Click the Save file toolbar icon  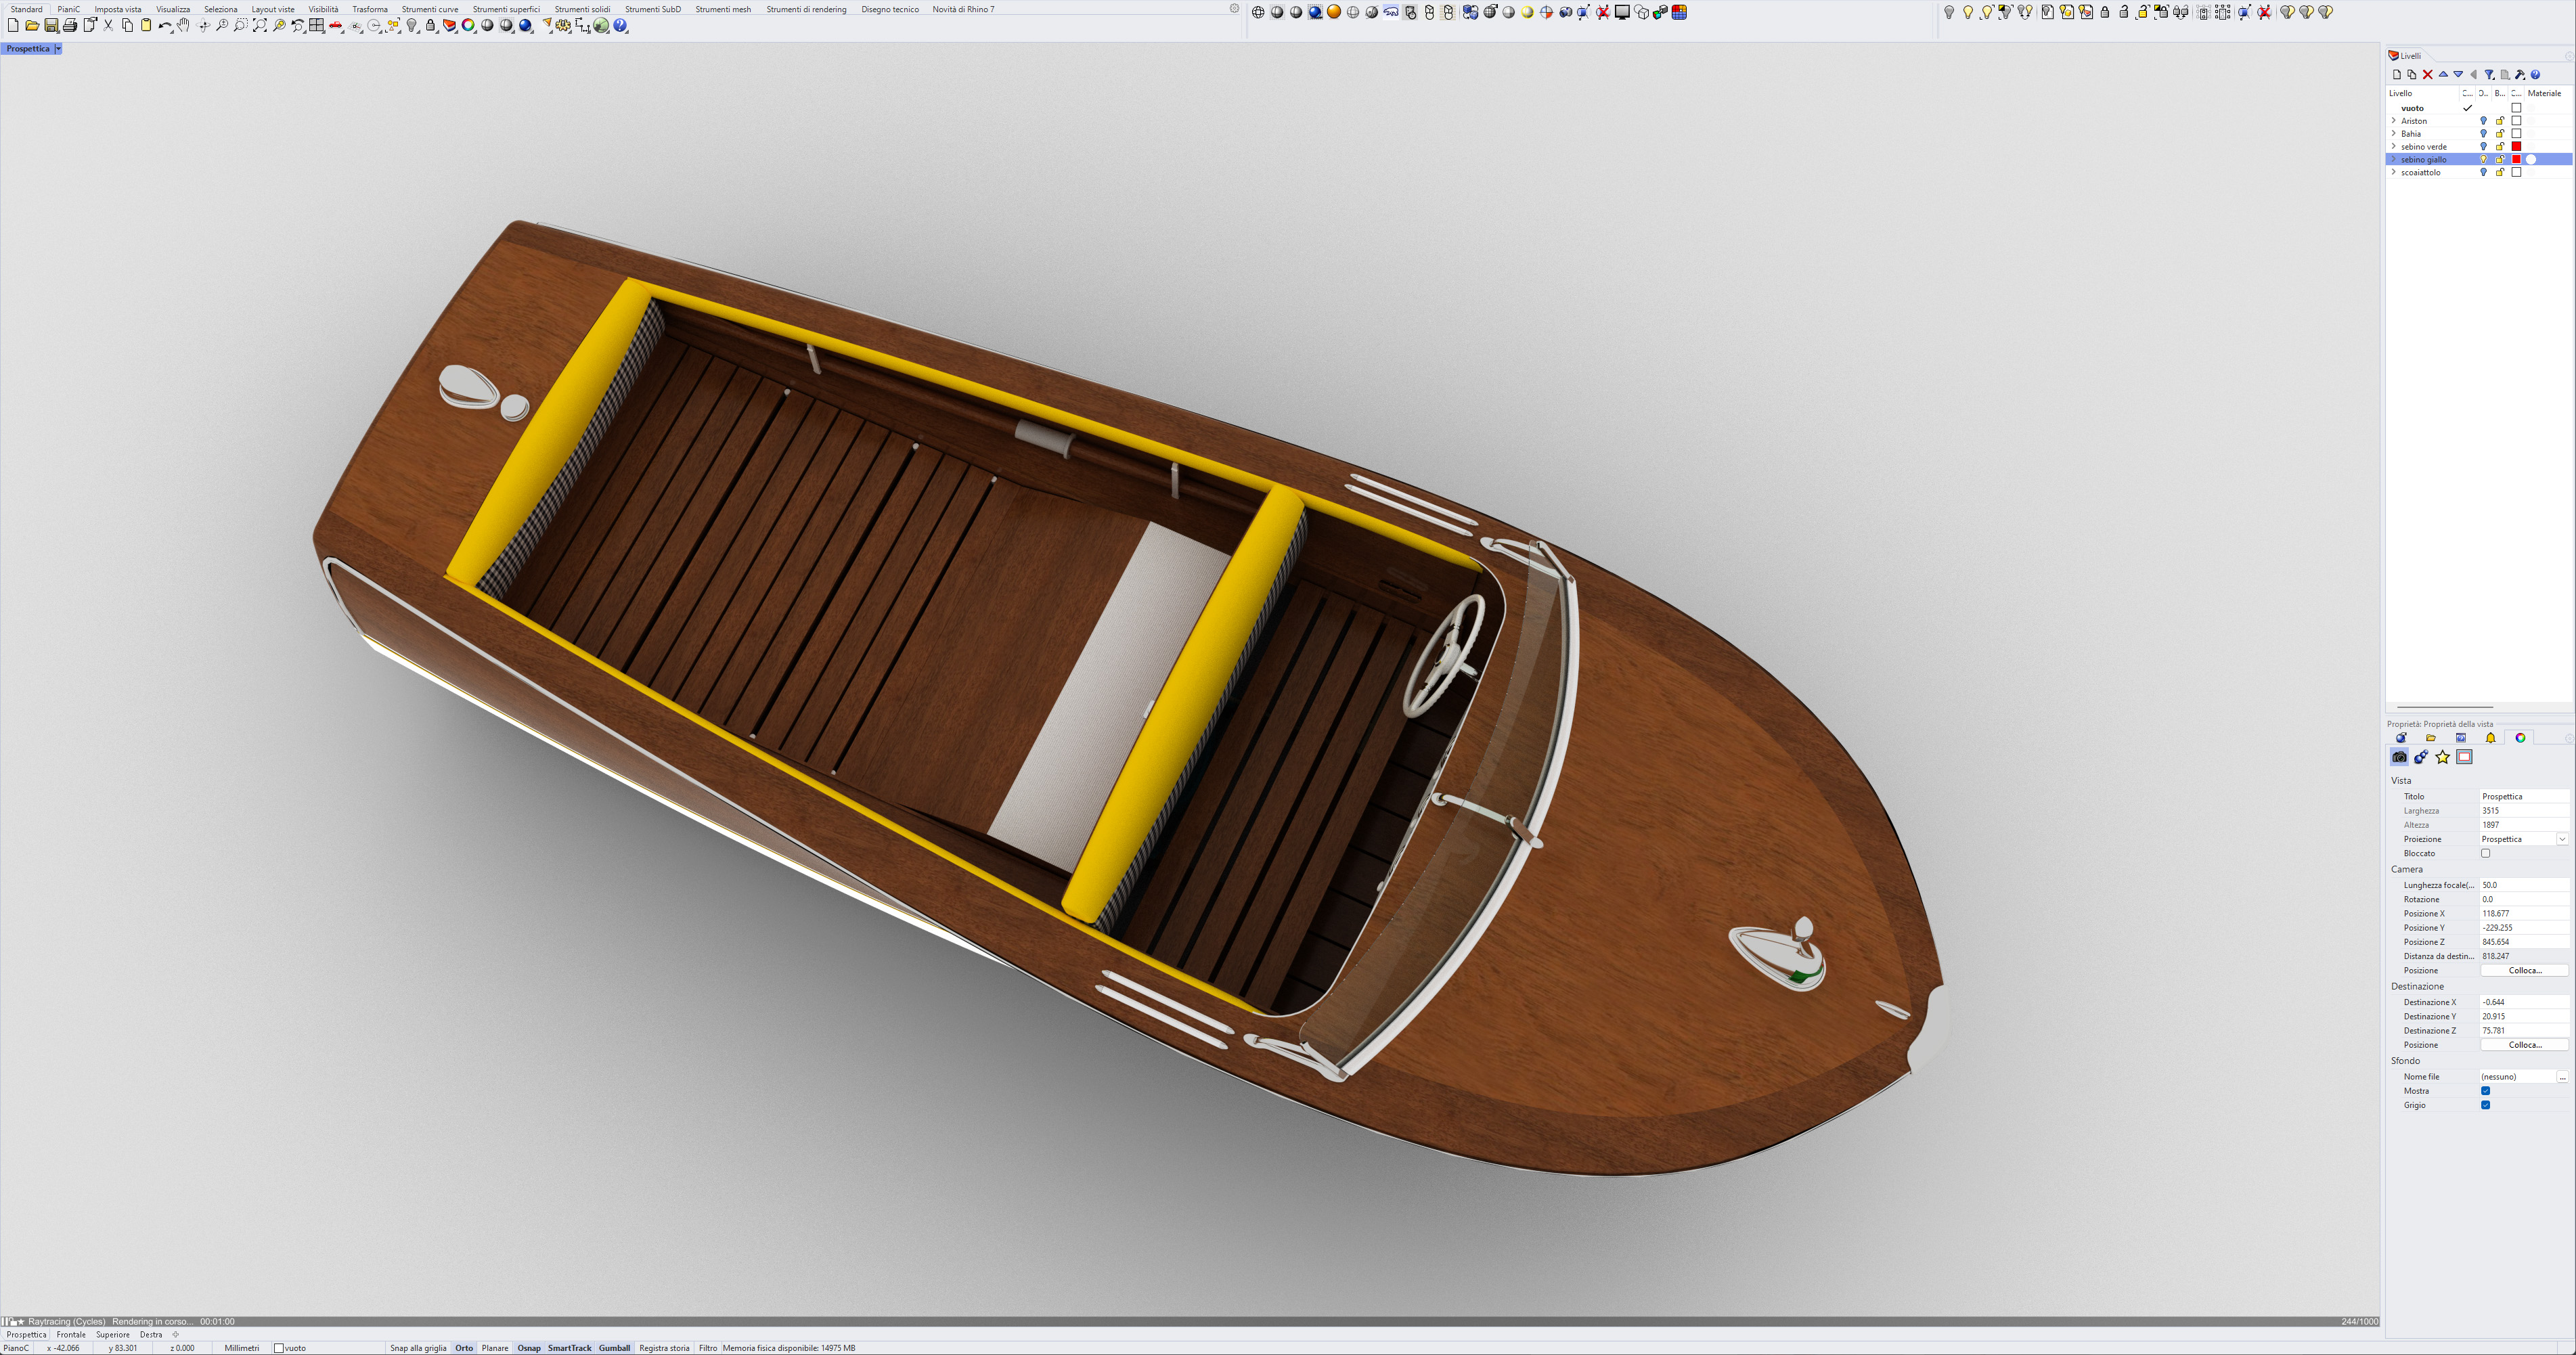[51, 26]
